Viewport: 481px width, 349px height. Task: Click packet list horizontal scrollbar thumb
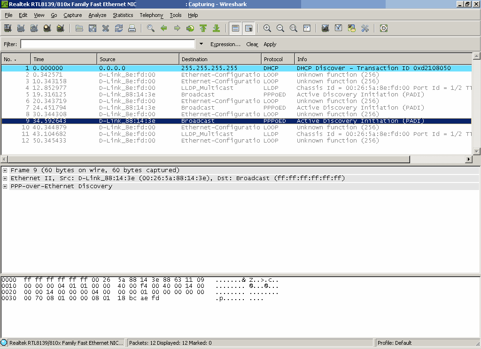pyautogui.click(x=209, y=159)
